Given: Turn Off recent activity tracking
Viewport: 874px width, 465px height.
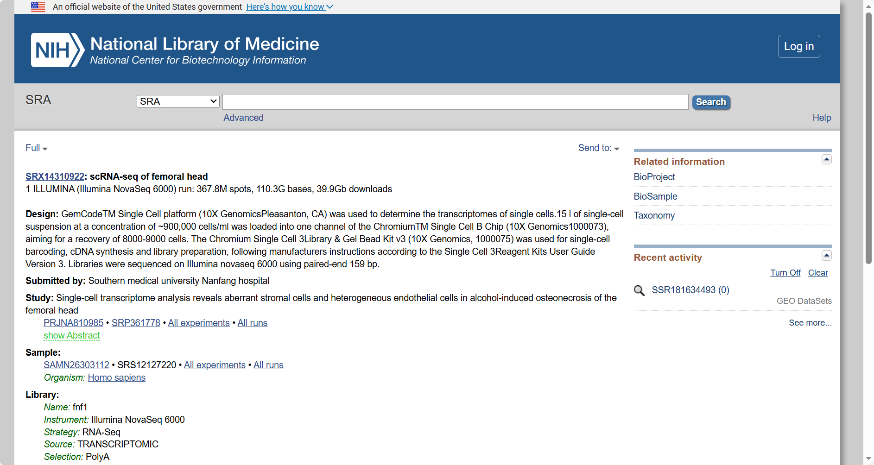Looking at the screenshot, I should tap(785, 273).
